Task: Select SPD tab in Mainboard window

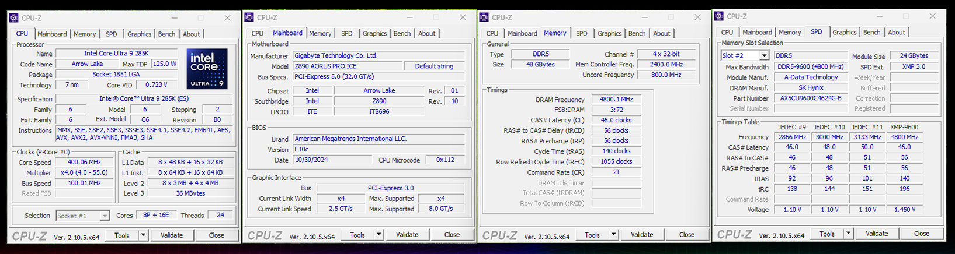Action: tap(347, 33)
